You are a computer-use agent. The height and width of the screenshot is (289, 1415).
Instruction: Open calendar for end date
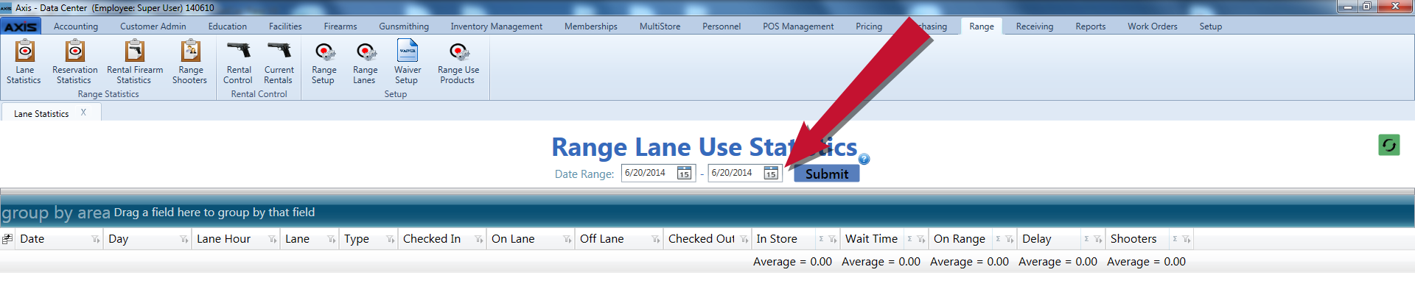coord(771,174)
